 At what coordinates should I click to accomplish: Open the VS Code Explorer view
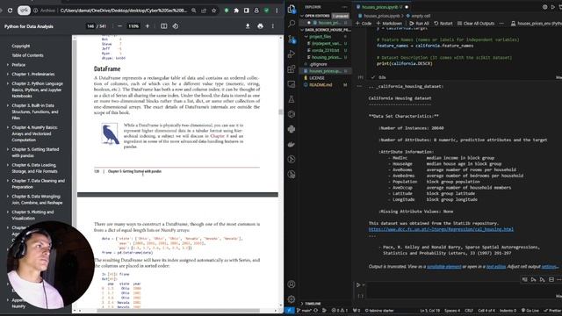tap(292, 9)
